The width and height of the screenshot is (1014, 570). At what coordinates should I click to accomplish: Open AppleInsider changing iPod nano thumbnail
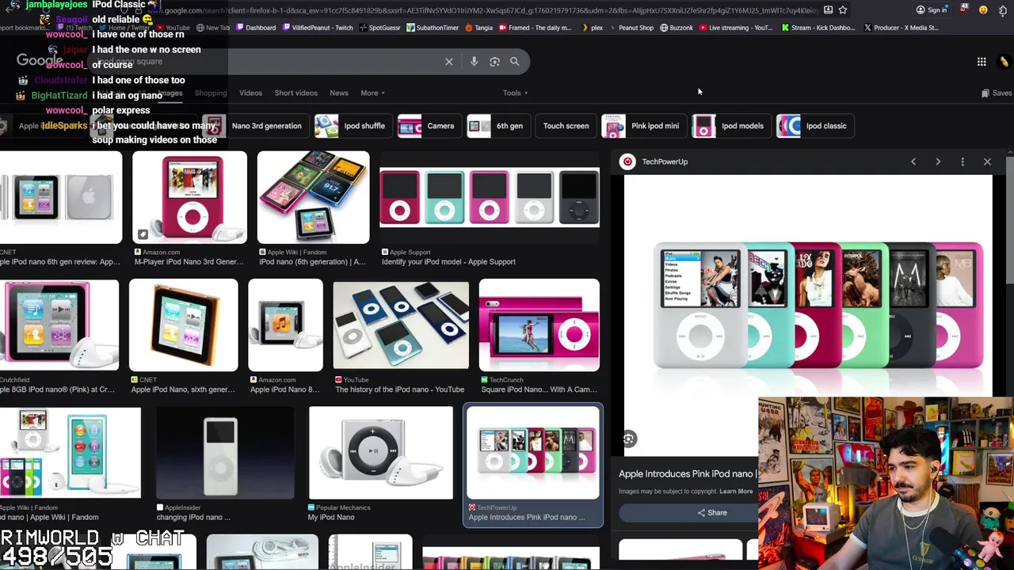pos(225,453)
